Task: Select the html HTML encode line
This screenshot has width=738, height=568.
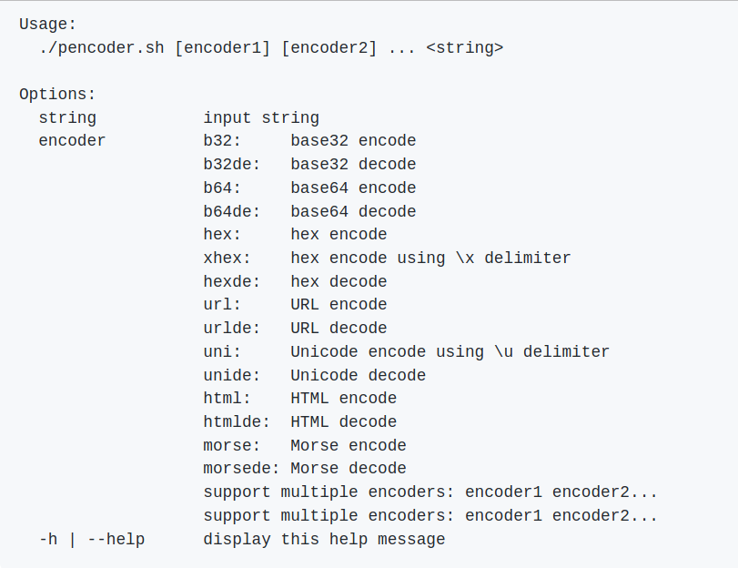Action: (x=299, y=399)
